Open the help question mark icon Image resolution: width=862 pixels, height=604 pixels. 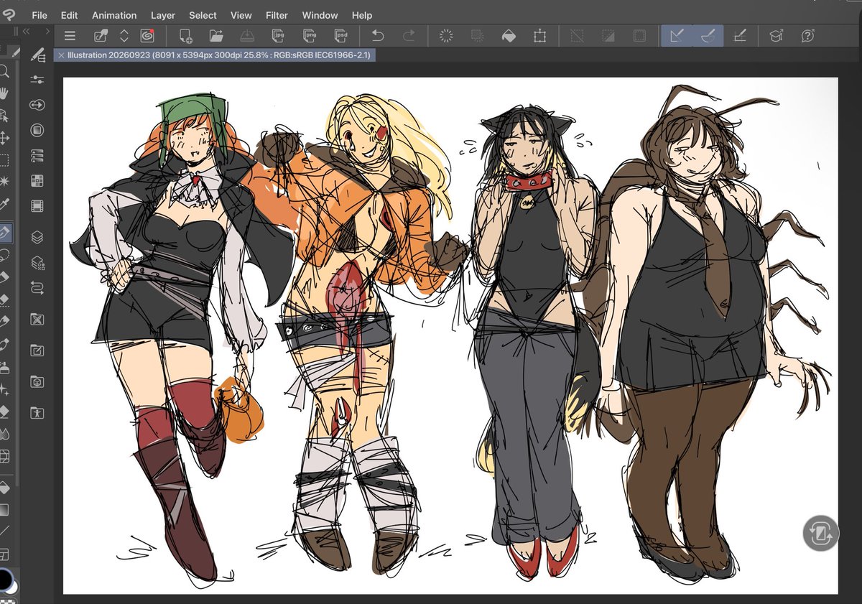pyautogui.click(x=807, y=36)
